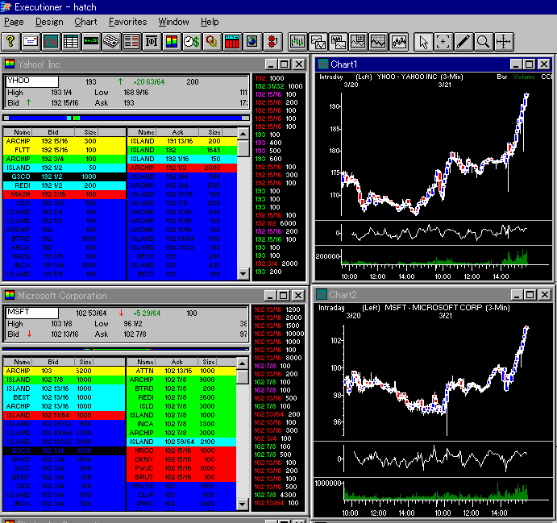The image size is (557, 523).
Task: Select ATTN ask row 102 13/16
Action: coord(181,371)
